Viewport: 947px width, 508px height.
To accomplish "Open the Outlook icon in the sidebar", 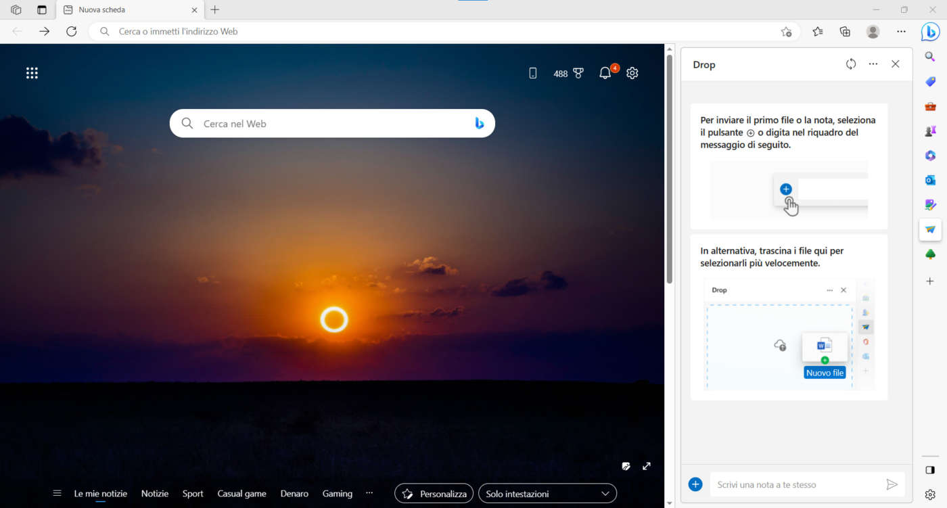I will click(x=929, y=179).
